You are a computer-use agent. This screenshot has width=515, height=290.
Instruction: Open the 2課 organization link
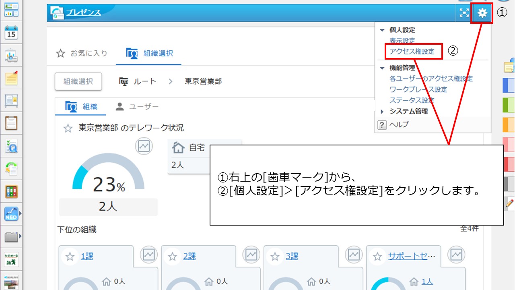pos(190,256)
